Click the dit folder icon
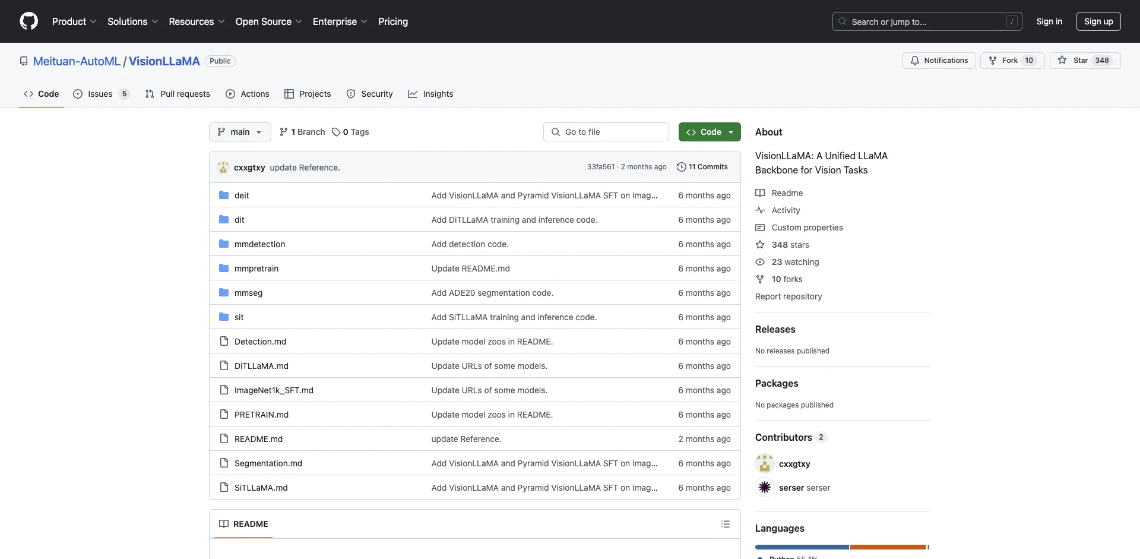1140x559 pixels. [224, 219]
